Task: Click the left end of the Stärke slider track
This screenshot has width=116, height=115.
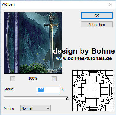Action: (x=4, y=97)
